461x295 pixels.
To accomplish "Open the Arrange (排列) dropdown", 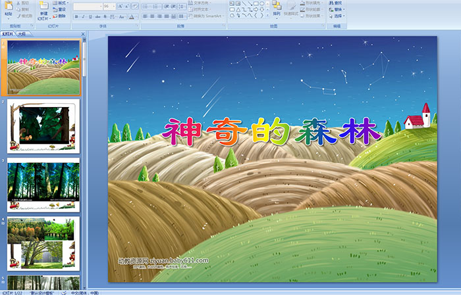I will [277, 9].
